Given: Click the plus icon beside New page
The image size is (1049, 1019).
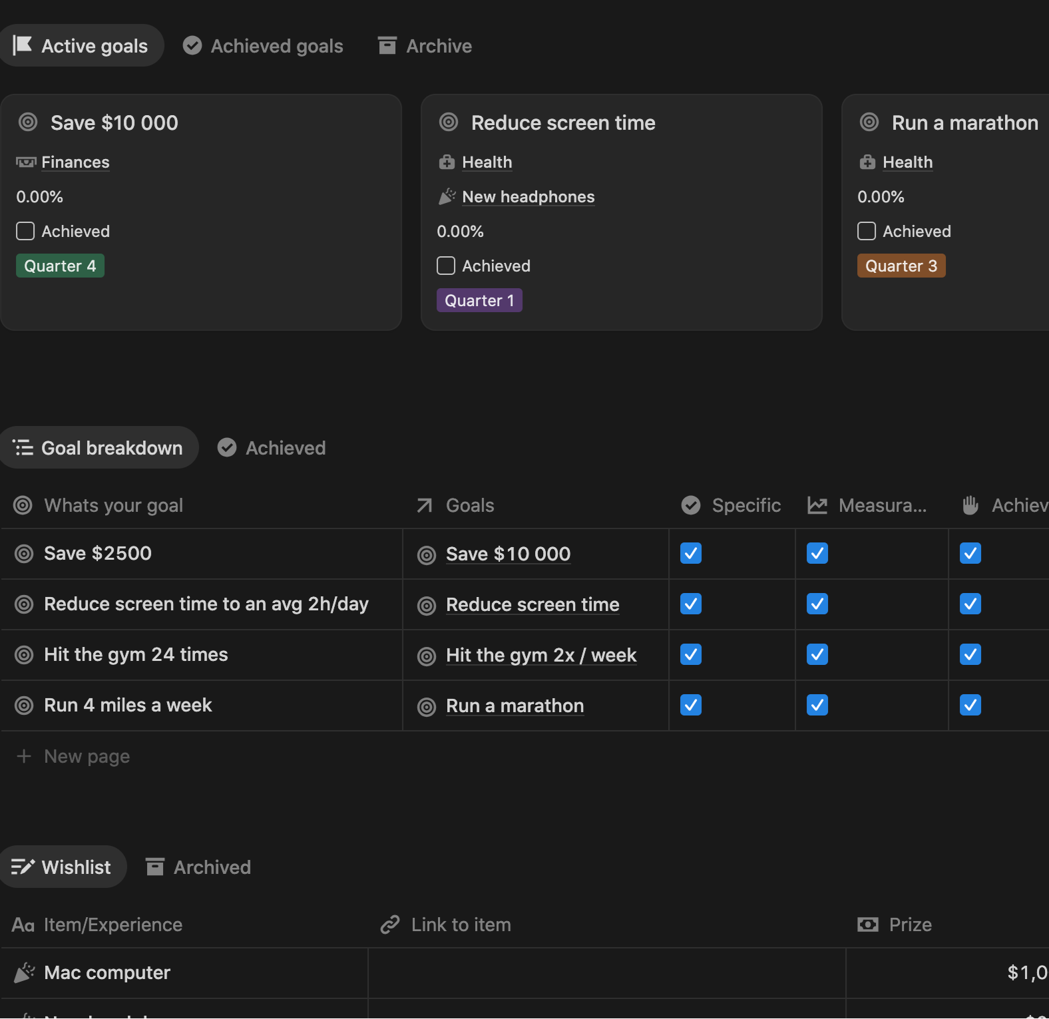Looking at the screenshot, I should tap(24, 756).
